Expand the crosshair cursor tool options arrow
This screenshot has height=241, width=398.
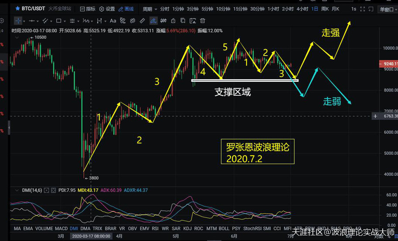[24, 21]
